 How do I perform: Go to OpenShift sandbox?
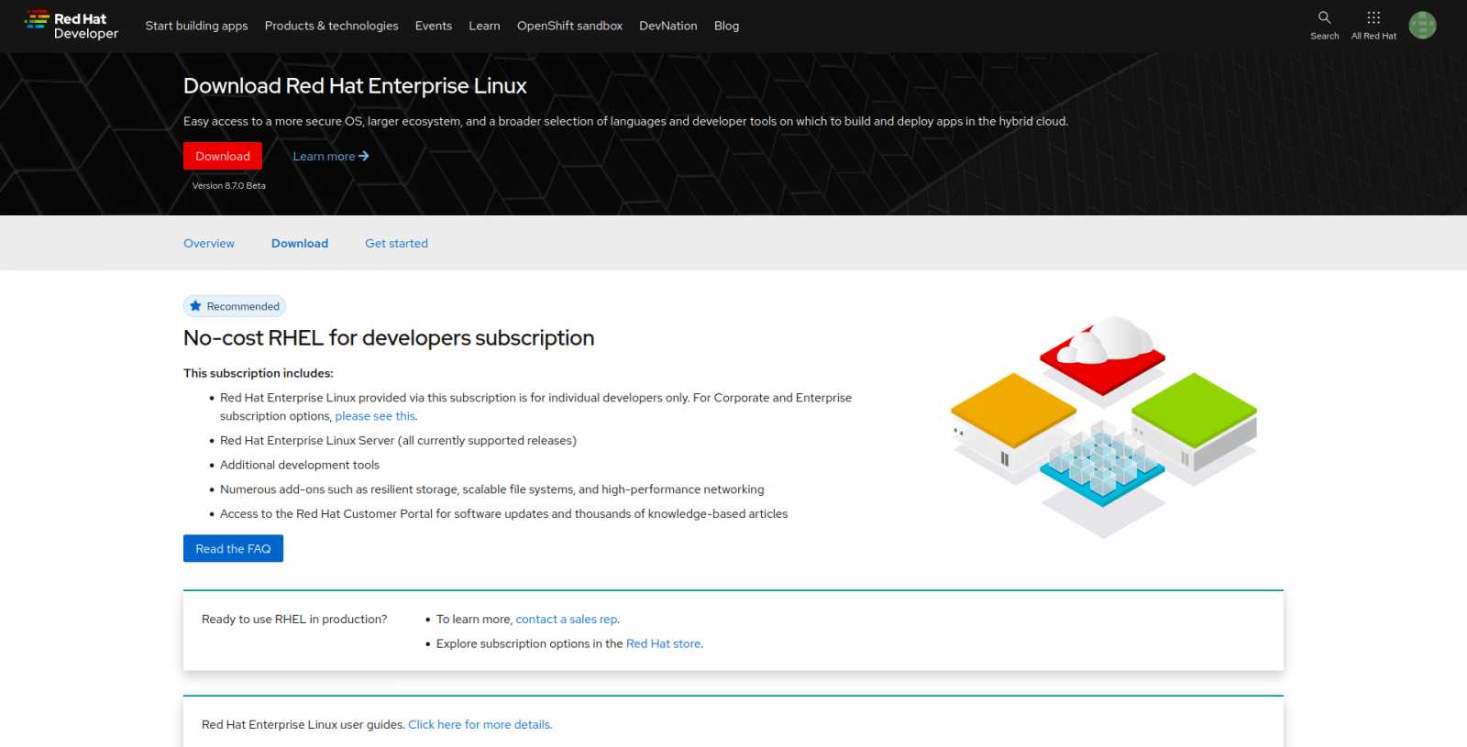569,26
